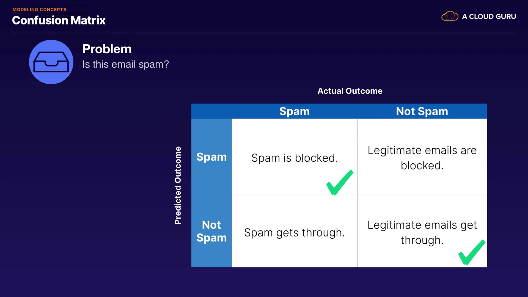
Task: Click the green checkmark in the bottom-right matrix cell
Action: [471, 252]
